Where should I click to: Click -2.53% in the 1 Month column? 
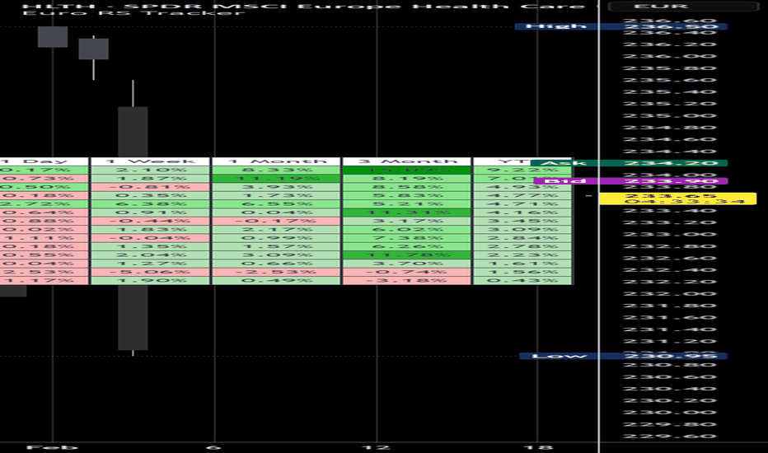(276, 272)
